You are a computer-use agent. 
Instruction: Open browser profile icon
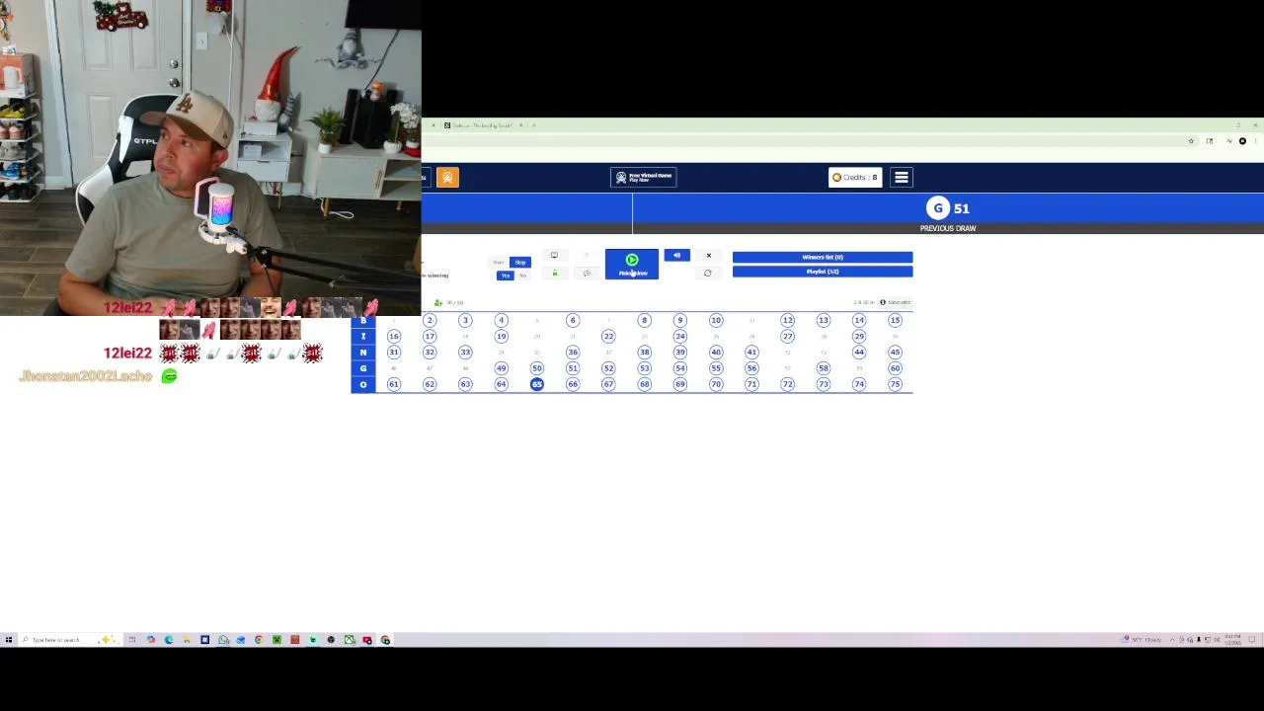pyautogui.click(x=1242, y=141)
